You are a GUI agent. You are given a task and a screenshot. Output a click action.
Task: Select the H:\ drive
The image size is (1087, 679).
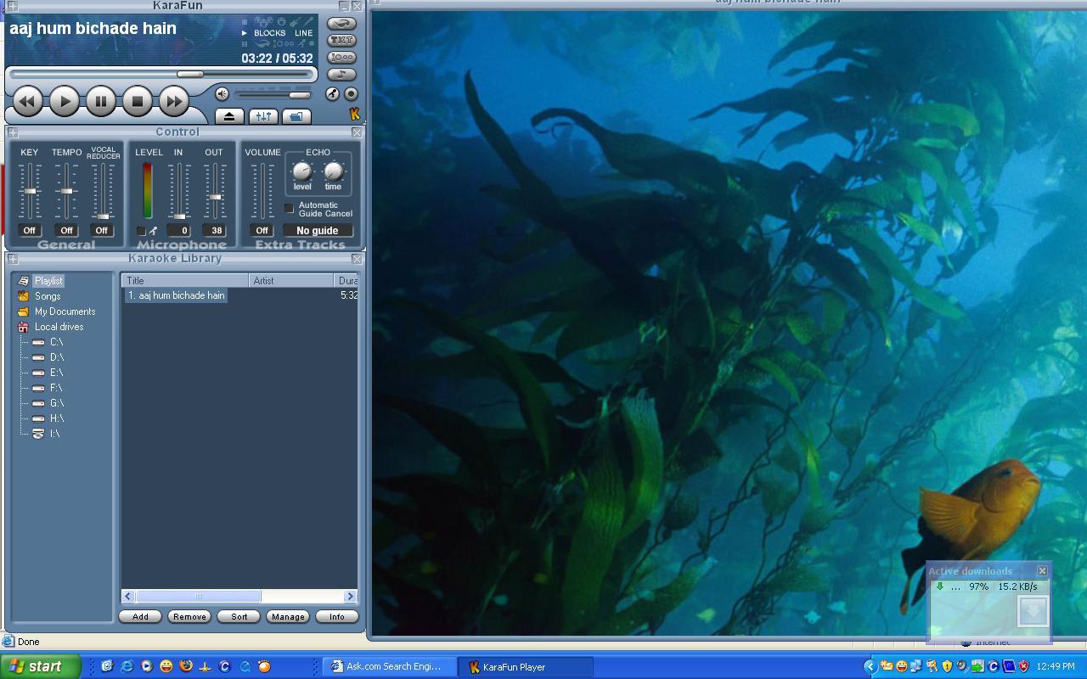[56, 418]
